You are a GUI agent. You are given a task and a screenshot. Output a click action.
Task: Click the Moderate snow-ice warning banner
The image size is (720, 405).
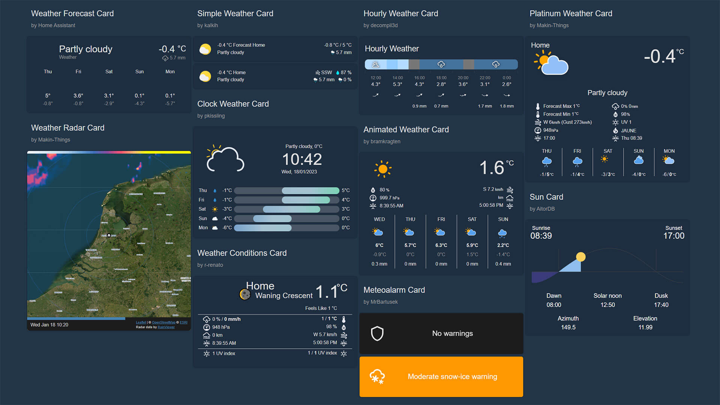441,376
